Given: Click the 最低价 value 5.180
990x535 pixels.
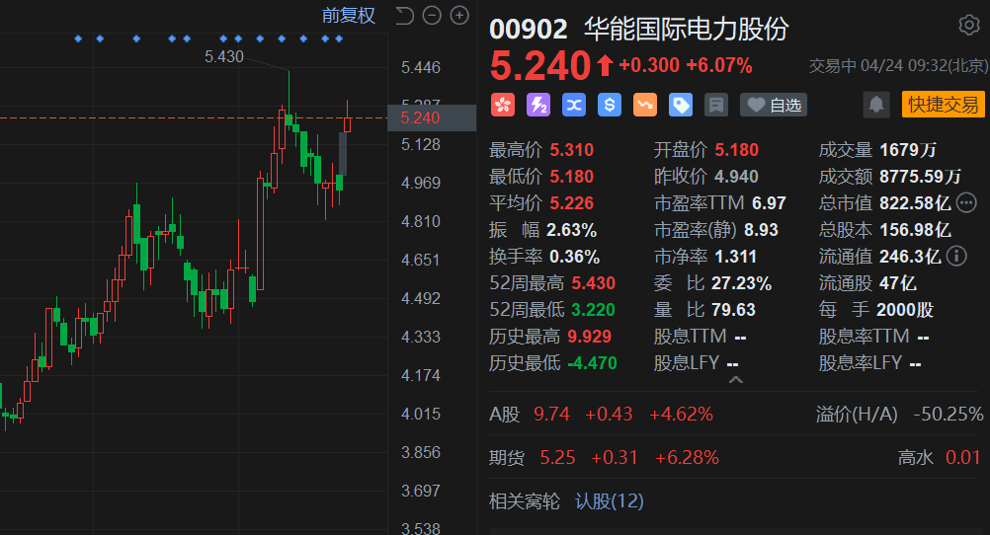Looking at the screenshot, I should 571,177.
